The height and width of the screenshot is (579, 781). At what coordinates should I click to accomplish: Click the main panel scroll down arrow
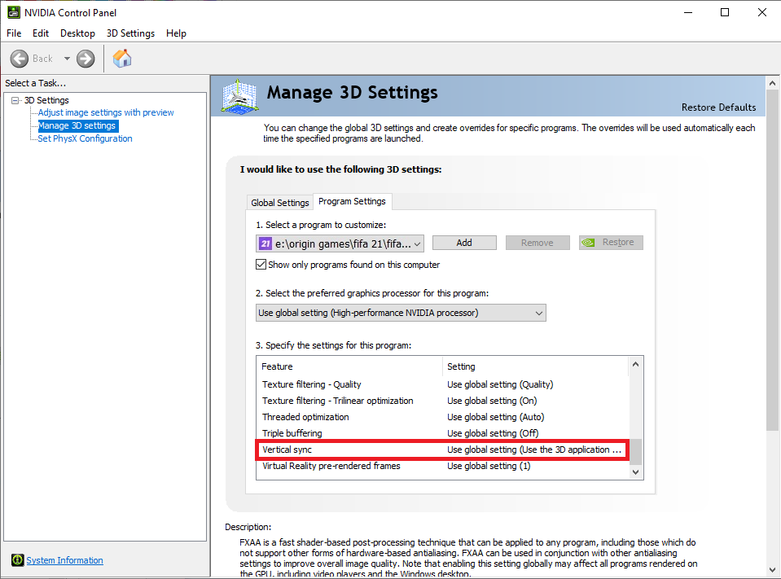pyautogui.click(x=773, y=570)
